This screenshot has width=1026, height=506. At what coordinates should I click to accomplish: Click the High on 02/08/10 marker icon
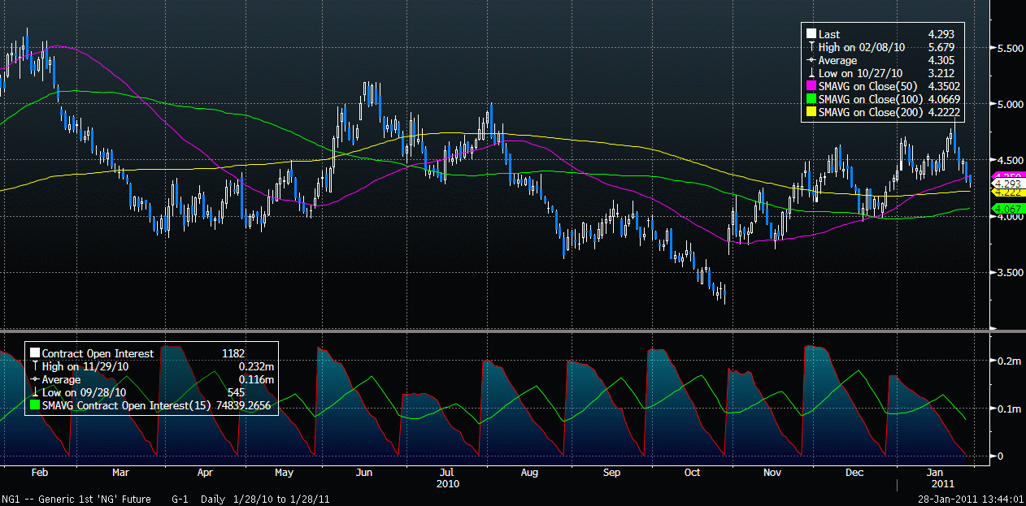tap(811, 47)
